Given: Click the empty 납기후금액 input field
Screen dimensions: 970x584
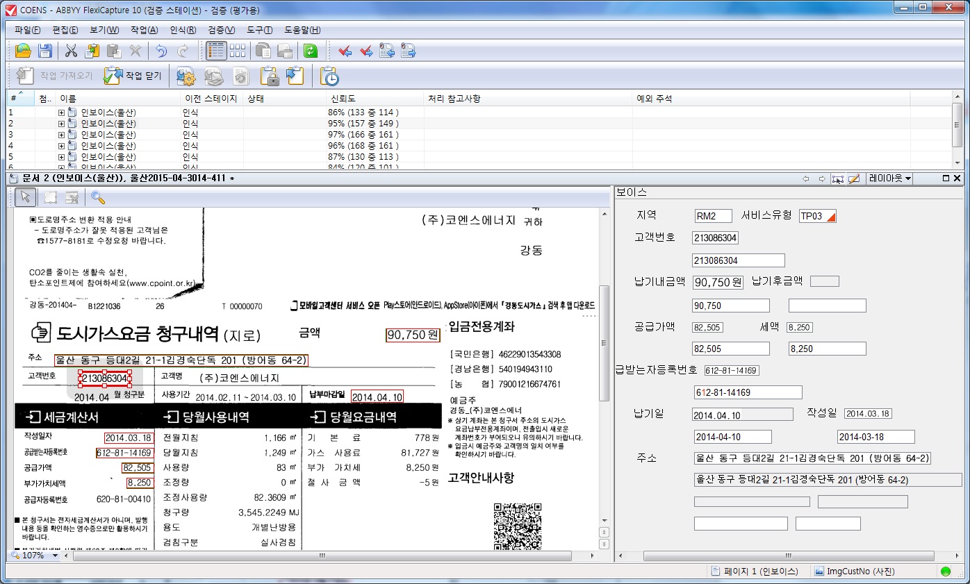Looking at the screenshot, I should [828, 306].
